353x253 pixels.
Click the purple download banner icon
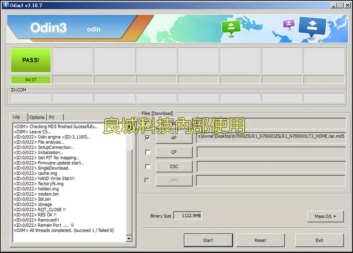(x=289, y=24)
